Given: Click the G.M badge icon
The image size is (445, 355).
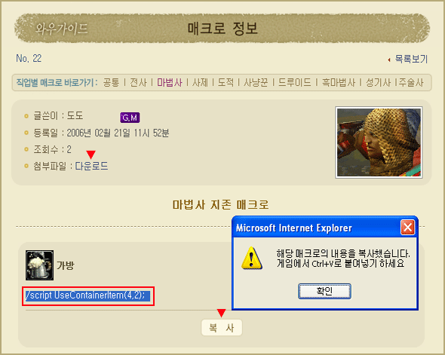Looking at the screenshot, I should 130,118.
